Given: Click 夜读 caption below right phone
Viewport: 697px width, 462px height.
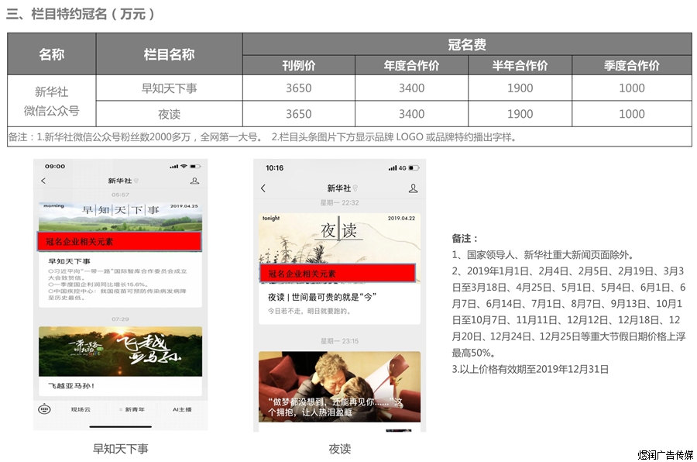Looking at the screenshot, I should coord(340,449).
